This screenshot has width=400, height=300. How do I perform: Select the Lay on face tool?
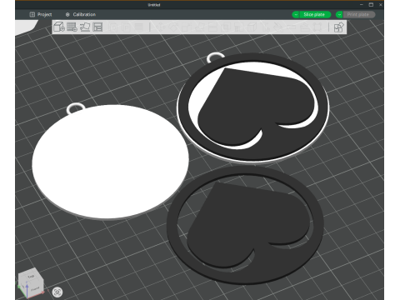pyautogui.click(x=199, y=27)
